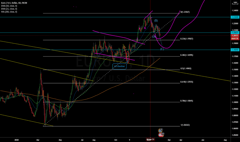Select Fibonacci level label 0.5(1.14965)
240x142 pixels.
click(186, 68)
